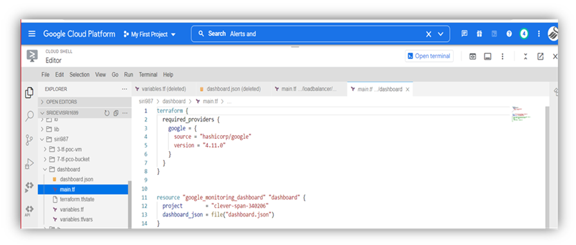The width and height of the screenshot is (576, 245).
Task: Open the feedback/chat icon in the header
Action: tap(465, 34)
